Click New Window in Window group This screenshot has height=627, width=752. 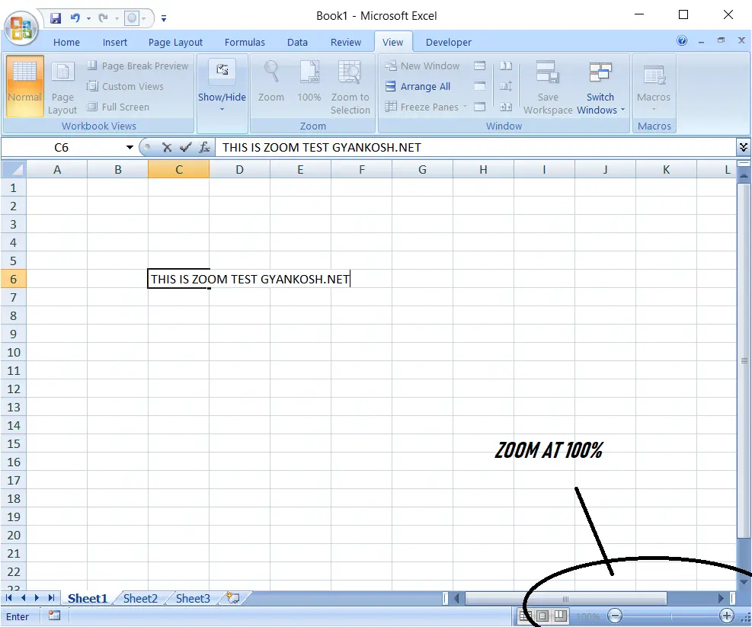coord(423,66)
